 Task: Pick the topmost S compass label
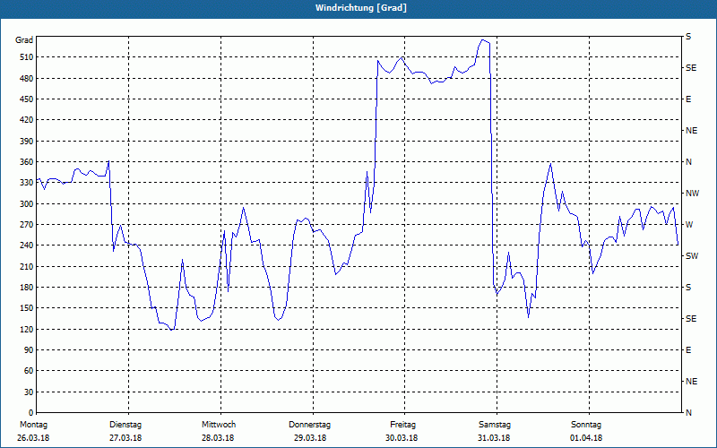point(688,37)
